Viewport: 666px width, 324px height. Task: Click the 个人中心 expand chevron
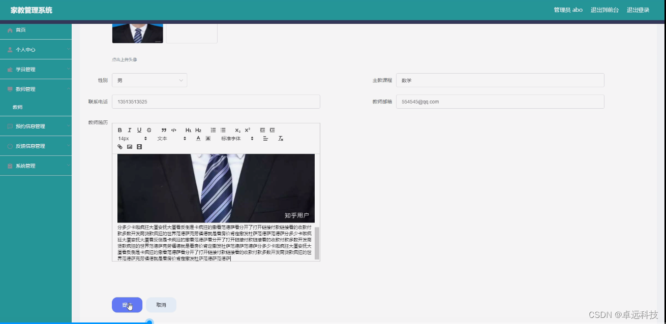(68, 49)
